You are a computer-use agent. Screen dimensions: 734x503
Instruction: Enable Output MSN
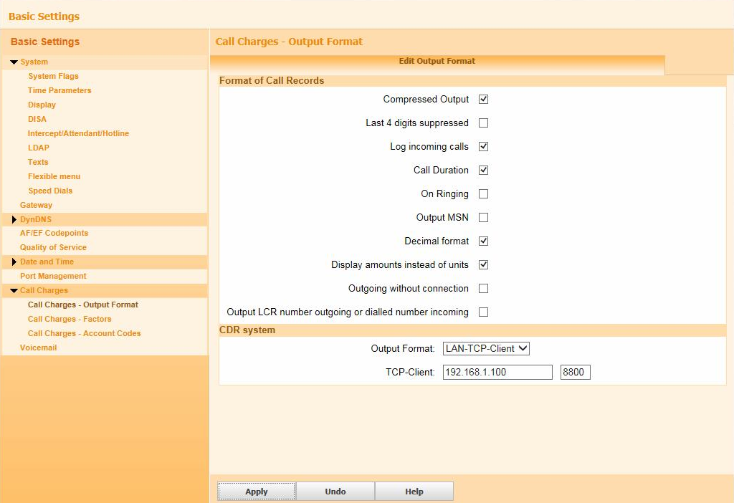click(483, 217)
